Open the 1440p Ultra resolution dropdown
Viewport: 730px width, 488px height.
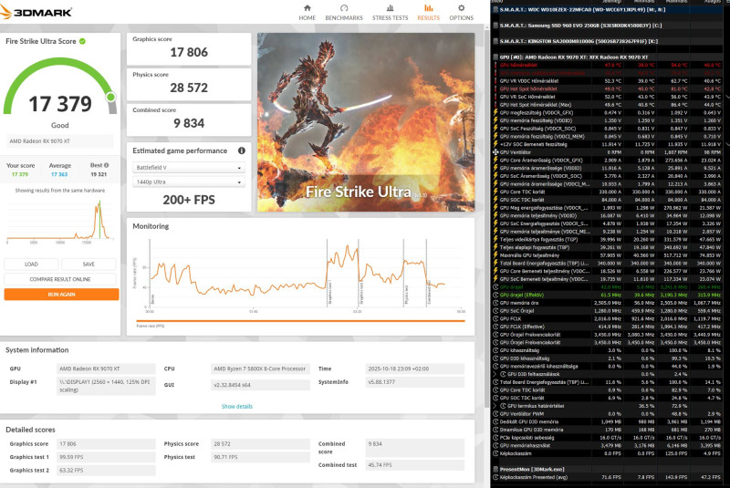point(189,182)
